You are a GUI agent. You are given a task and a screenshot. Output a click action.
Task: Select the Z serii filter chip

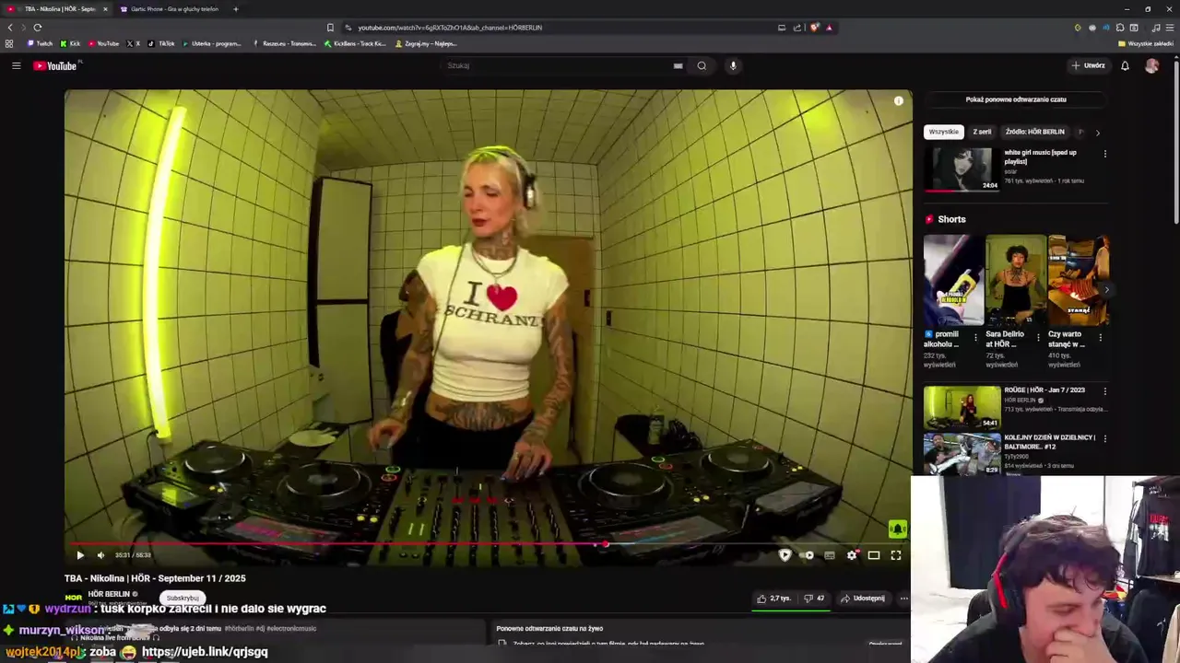[982, 132]
